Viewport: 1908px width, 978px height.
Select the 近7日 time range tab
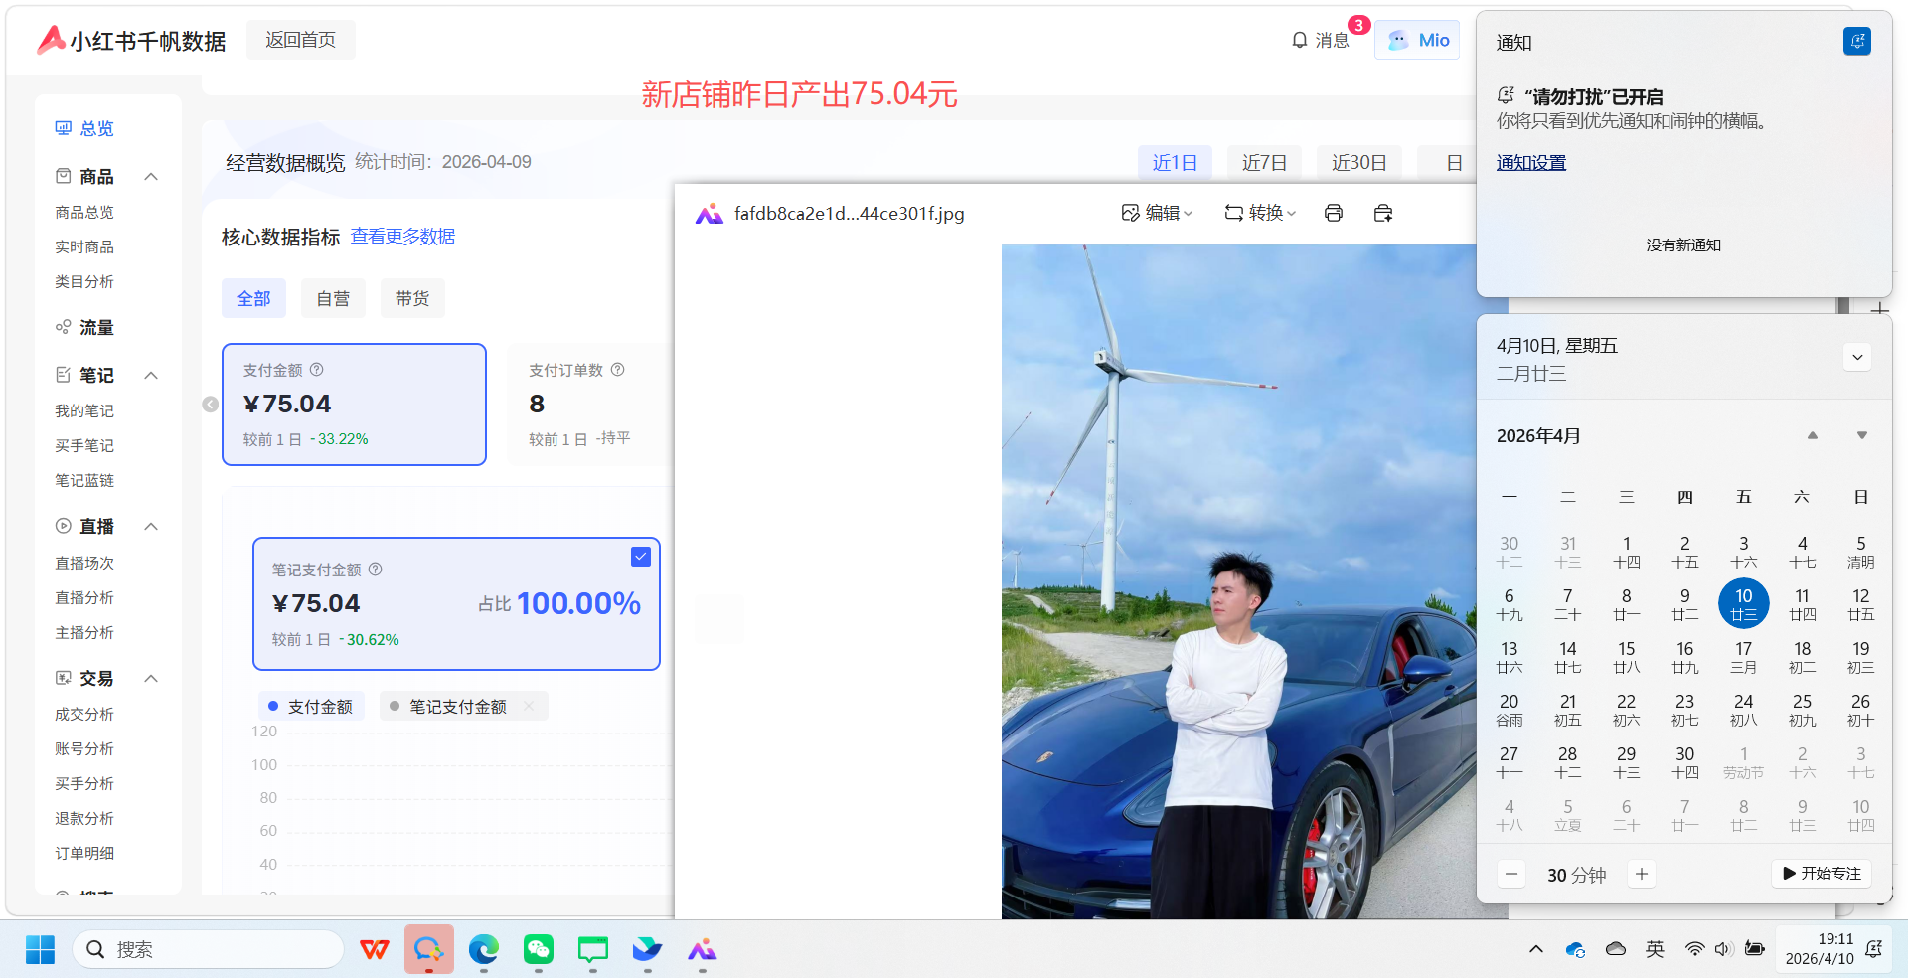click(1264, 162)
